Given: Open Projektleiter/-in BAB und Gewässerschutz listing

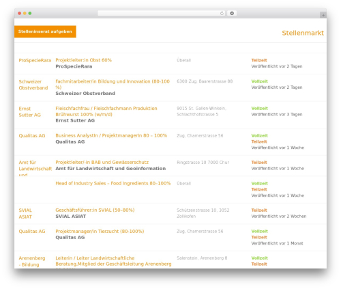Looking at the screenshot, I should click(102, 163).
